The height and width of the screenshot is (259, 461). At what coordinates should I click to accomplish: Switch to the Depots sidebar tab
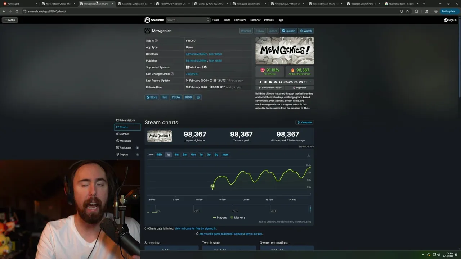(127, 154)
